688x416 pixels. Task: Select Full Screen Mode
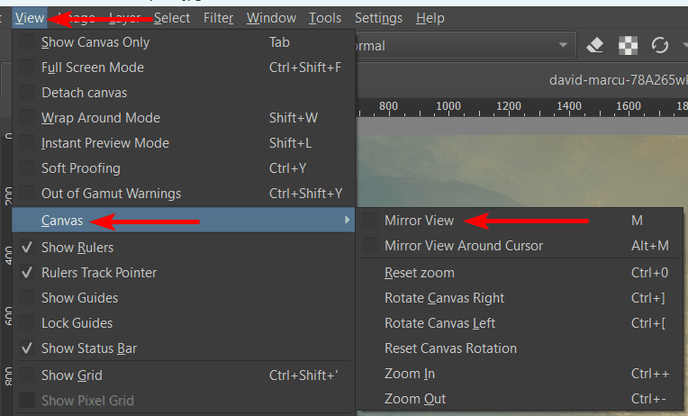92,68
